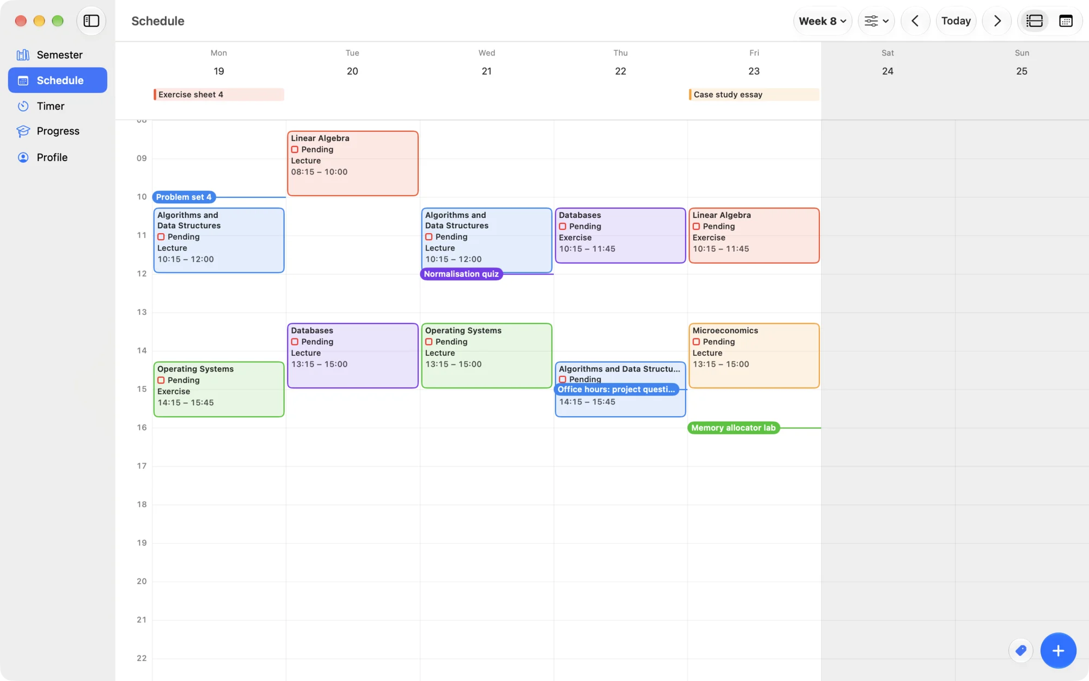Viewport: 1089px width, 681px height.
Task: Open Office hours: project questions marker
Action: click(x=616, y=390)
